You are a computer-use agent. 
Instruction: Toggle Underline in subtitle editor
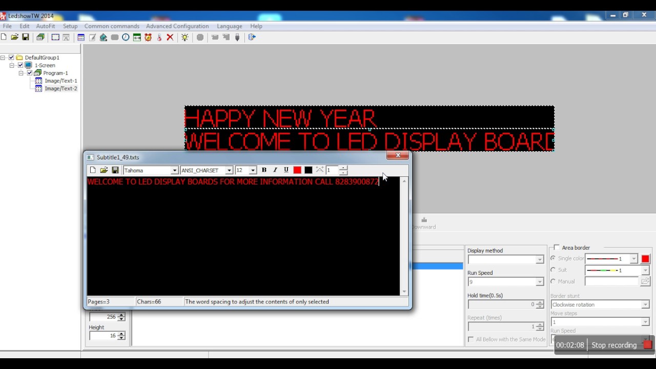coord(286,170)
